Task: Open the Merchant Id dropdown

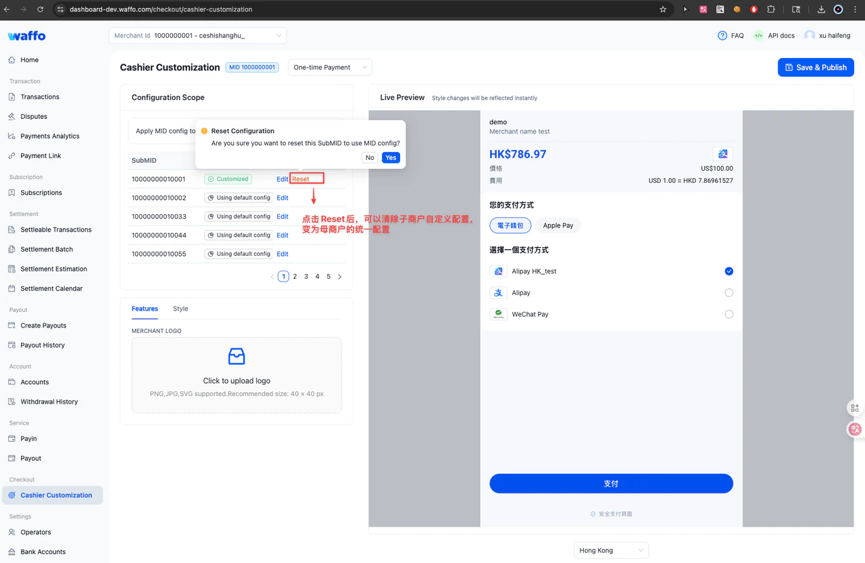Action: (197, 36)
